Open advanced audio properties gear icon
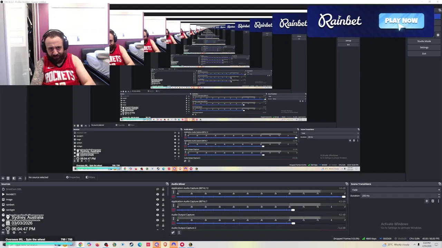 [x=173, y=232]
